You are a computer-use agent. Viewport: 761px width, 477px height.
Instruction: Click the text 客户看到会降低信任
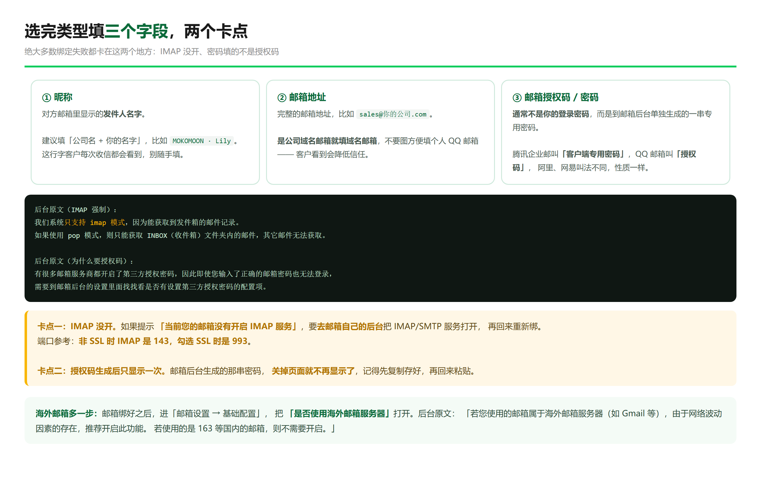332,154
